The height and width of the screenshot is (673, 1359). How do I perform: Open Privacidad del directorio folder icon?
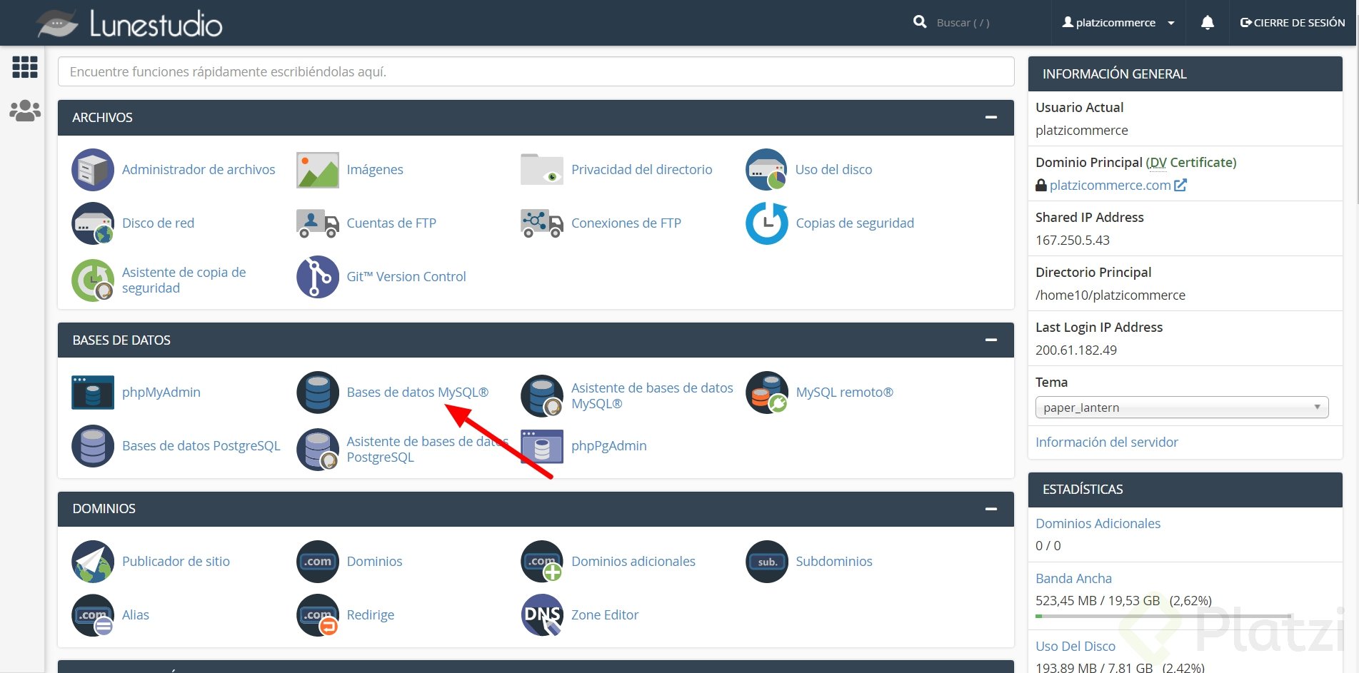click(542, 170)
